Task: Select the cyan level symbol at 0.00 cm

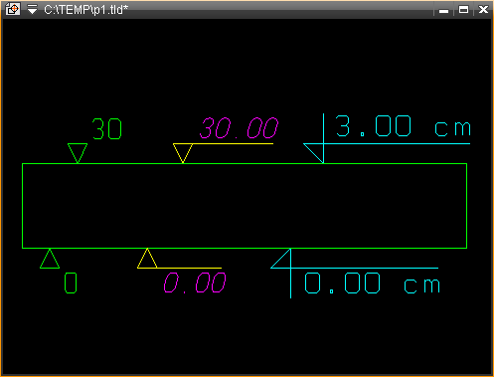Action: (281, 259)
